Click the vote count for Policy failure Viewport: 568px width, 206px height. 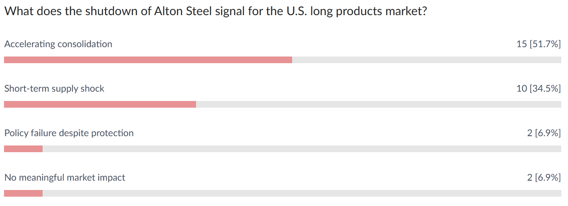[x=544, y=133]
